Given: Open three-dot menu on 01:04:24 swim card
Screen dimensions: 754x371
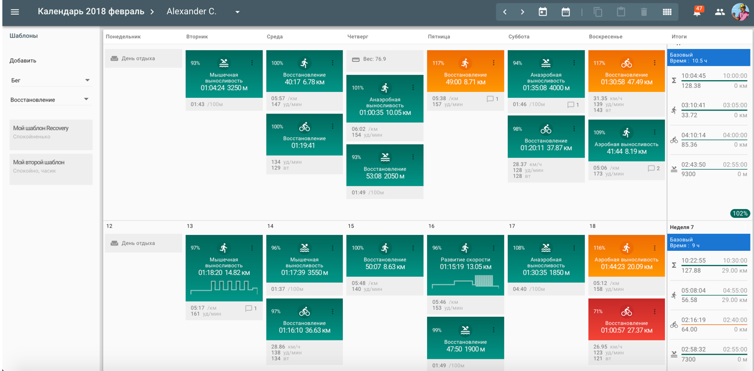Looking at the screenshot, I should coord(252,63).
